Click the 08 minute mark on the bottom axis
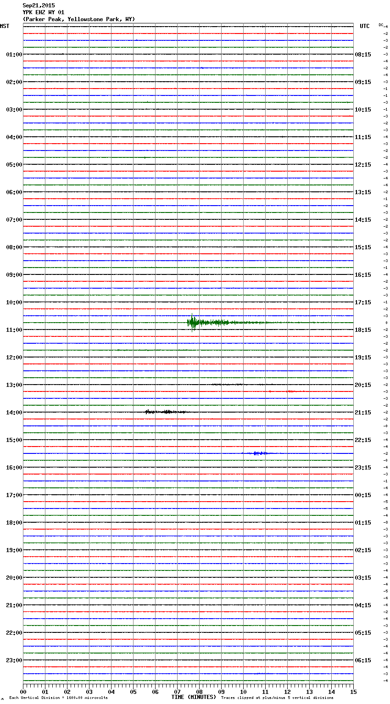The height and width of the screenshot is (704, 390). (199, 692)
